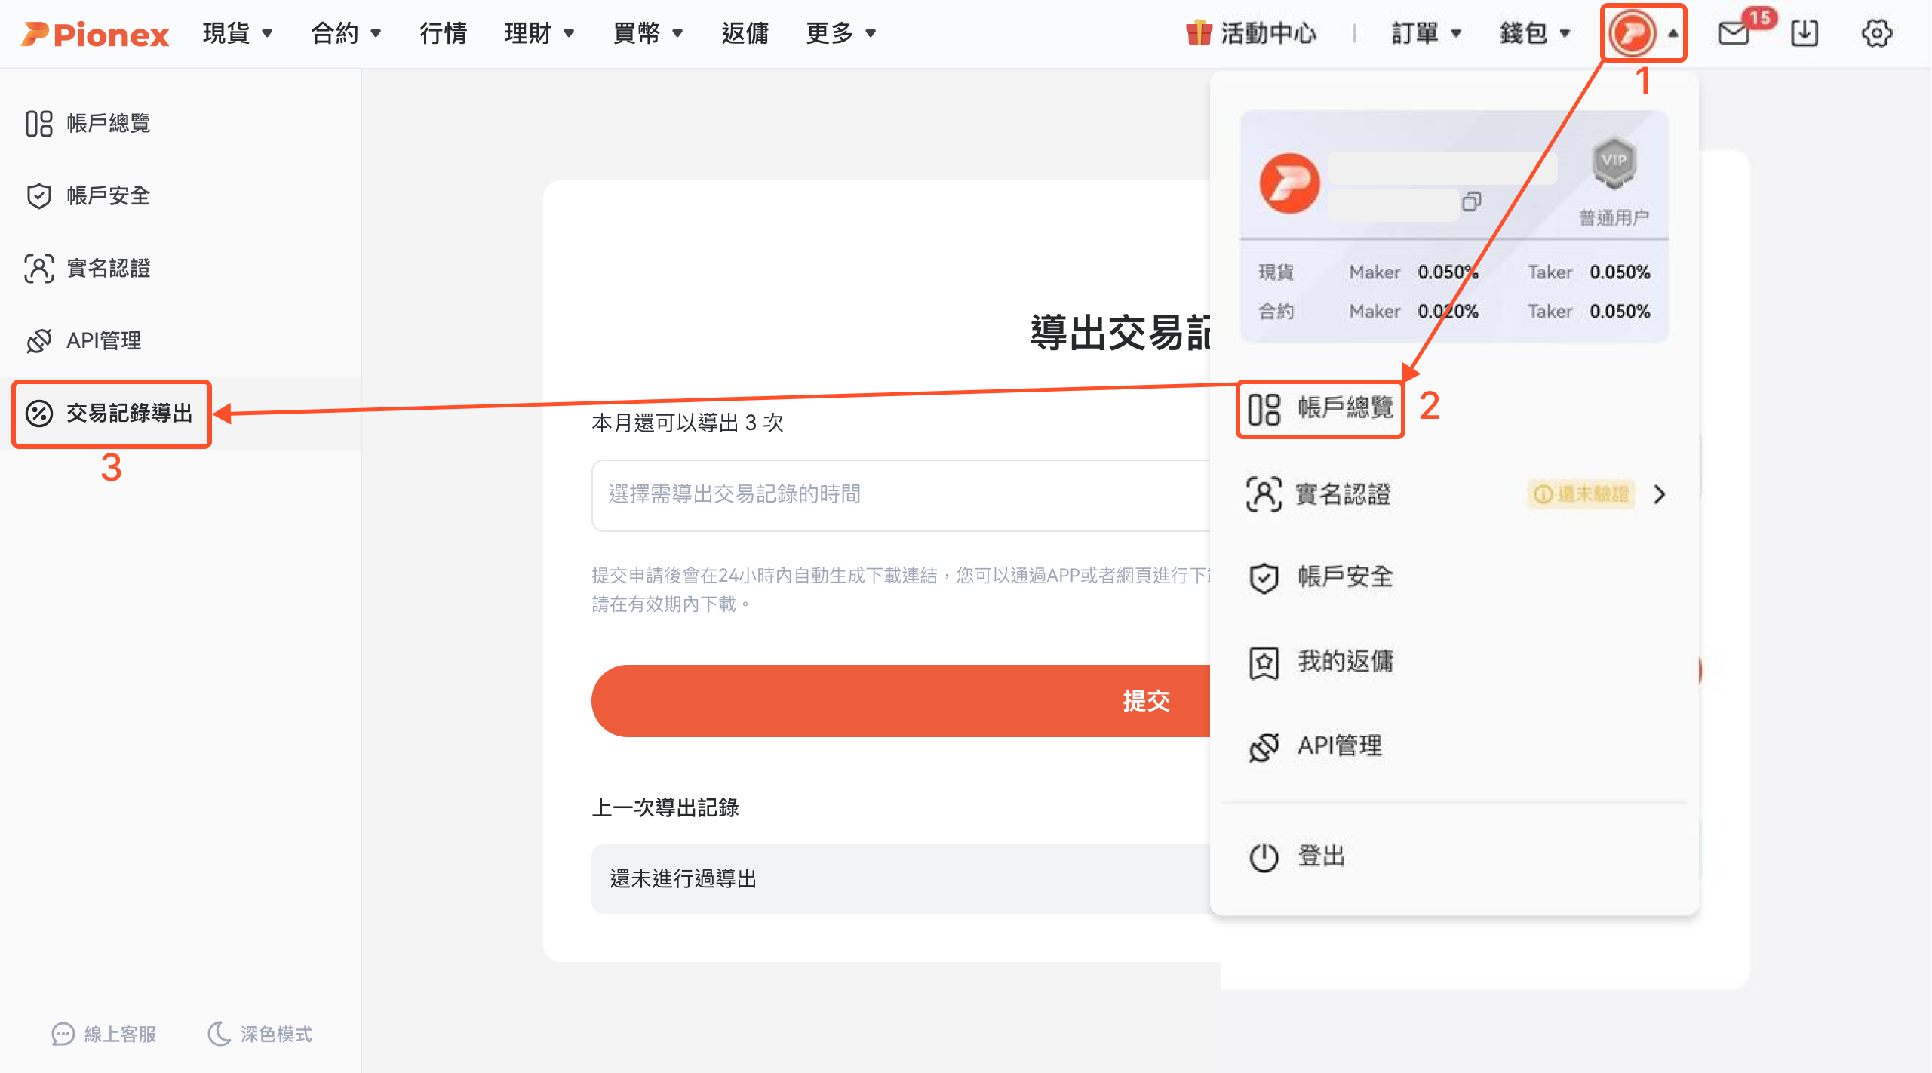Collapse the profile menu using the caret
1932x1073 pixels.
(x=1673, y=33)
